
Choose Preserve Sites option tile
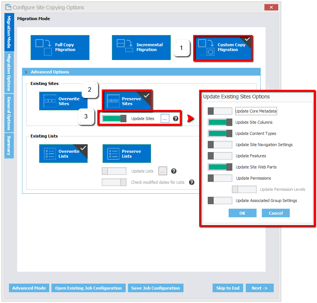(x=127, y=100)
